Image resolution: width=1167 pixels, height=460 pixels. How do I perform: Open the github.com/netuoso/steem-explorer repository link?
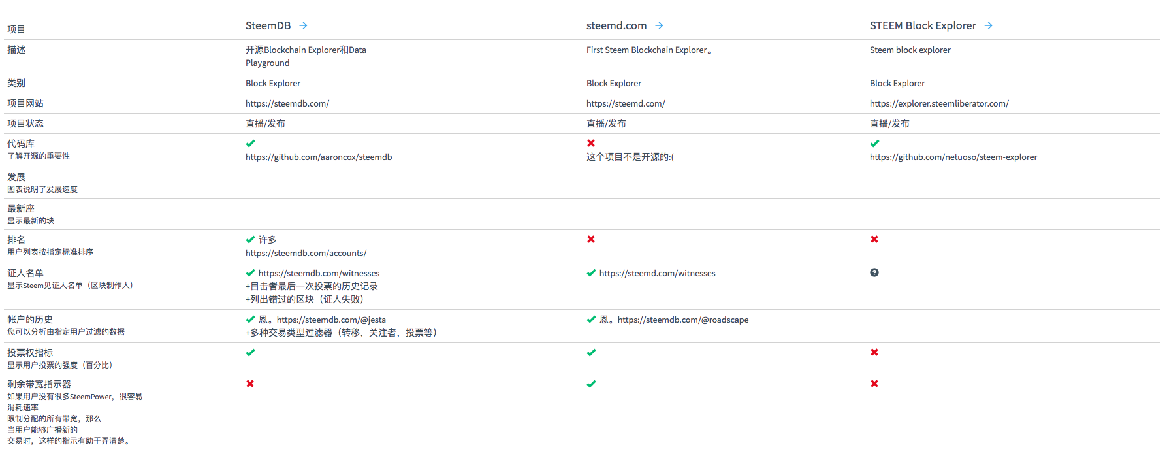pyautogui.click(x=953, y=157)
